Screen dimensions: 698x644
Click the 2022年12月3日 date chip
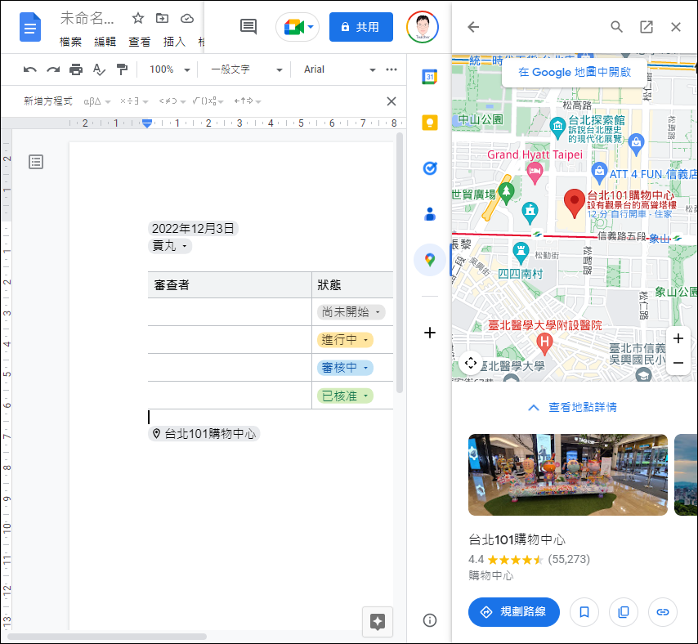pyautogui.click(x=193, y=229)
